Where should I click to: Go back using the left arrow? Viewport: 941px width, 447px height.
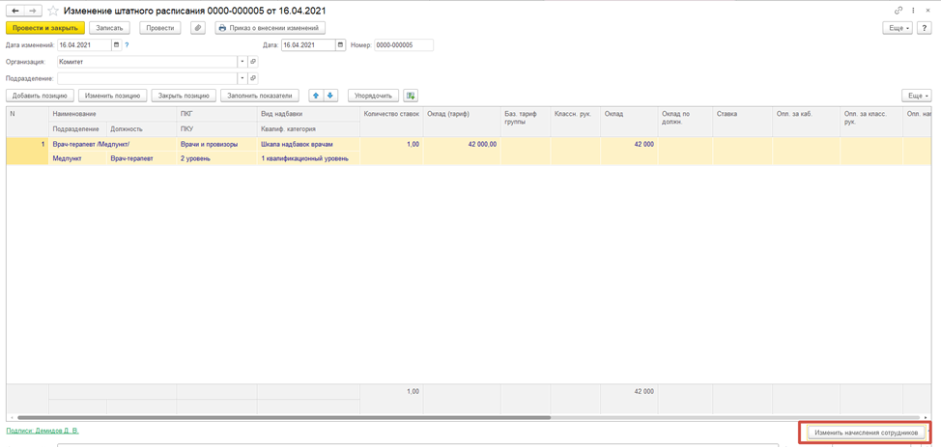(15, 11)
